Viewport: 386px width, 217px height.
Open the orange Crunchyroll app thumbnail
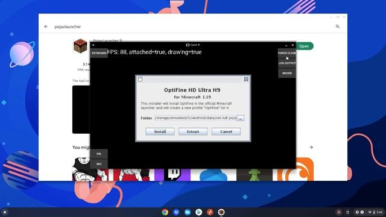click(x=296, y=170)
